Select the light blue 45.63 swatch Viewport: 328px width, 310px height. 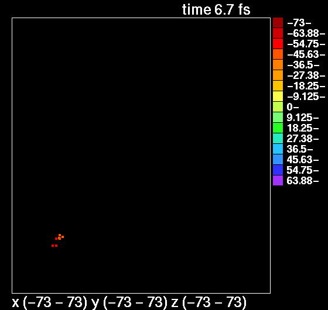click(x=278, y=159)
